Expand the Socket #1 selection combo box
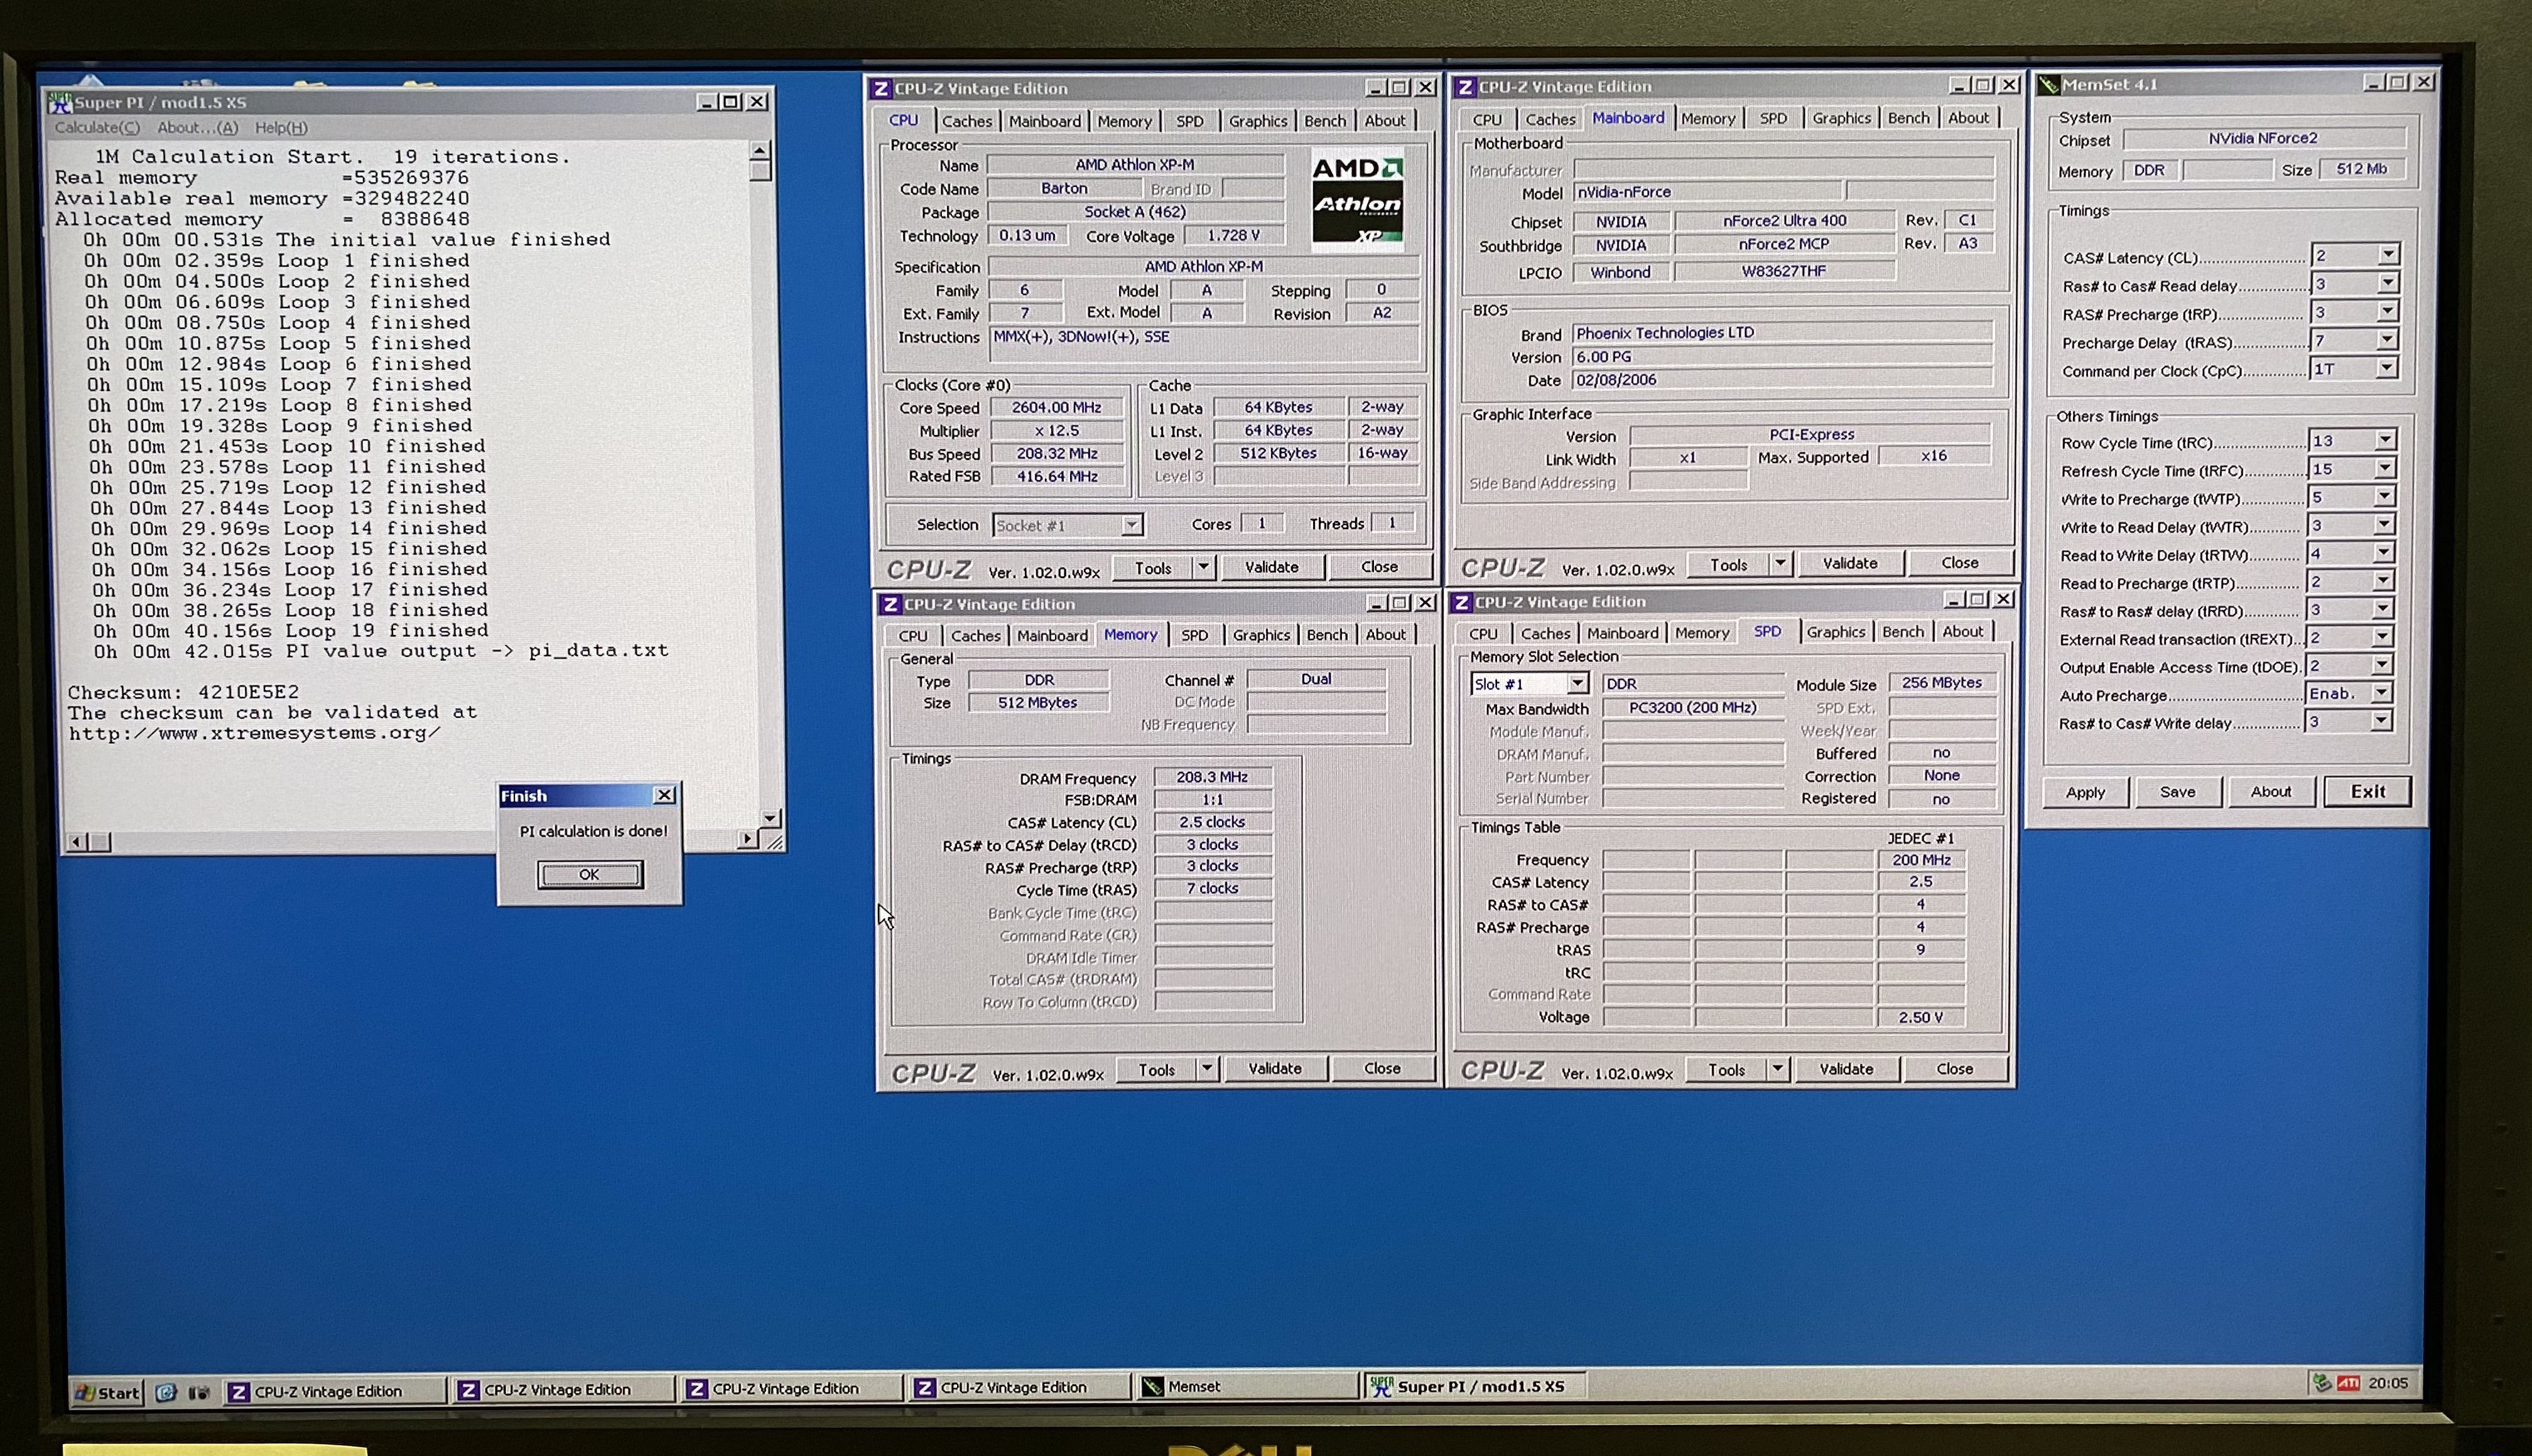2532x1456 pixels. (1130, 525)
